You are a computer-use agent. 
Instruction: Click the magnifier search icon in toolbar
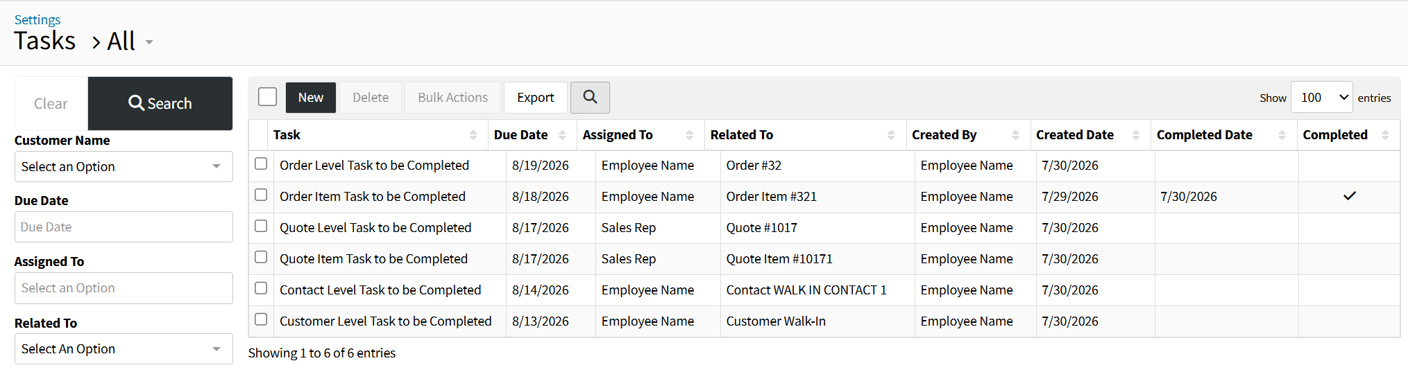(x=590, y=98)
